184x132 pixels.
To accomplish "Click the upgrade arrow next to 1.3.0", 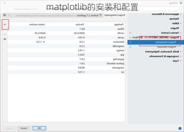I will (44, 42).
